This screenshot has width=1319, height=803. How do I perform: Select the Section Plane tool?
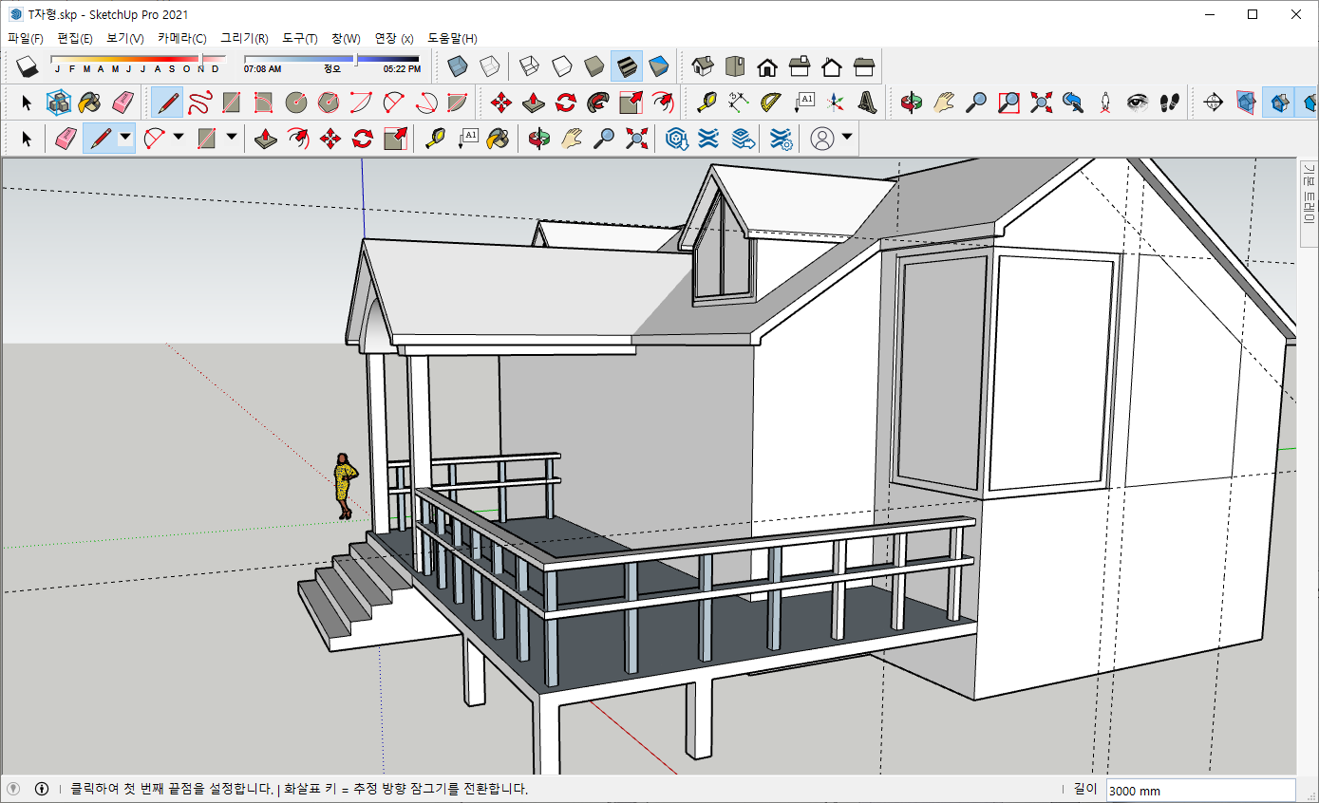click(1214, 102)
